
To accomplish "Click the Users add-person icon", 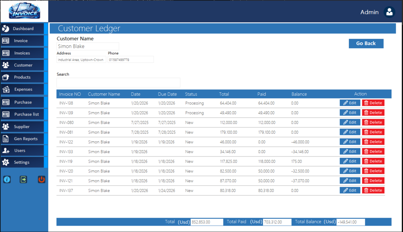I will tap(6, 151).
